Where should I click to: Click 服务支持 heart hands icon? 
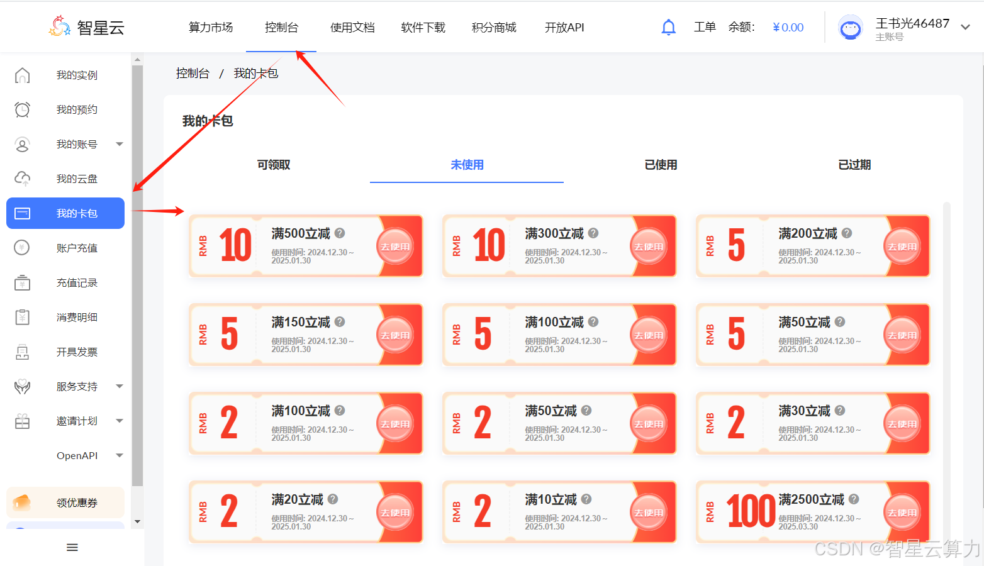[x=22, y=387]
